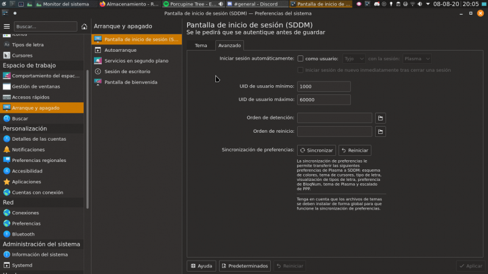Click the printer tray icon
The image size is (488, 274).
pyautogui.click(x=405, y=4)
